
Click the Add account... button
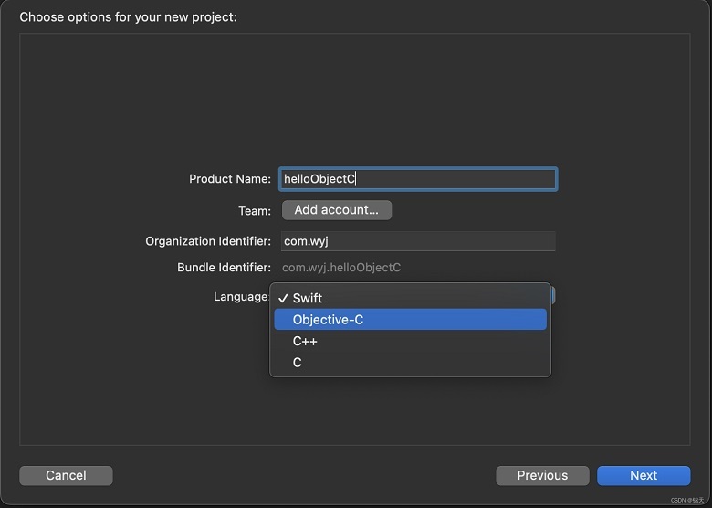[337, 210]
